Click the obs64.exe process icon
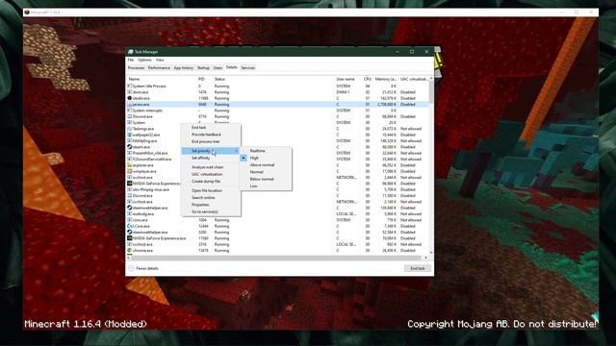This screenshot has width=616, height=346. [130, 98]
